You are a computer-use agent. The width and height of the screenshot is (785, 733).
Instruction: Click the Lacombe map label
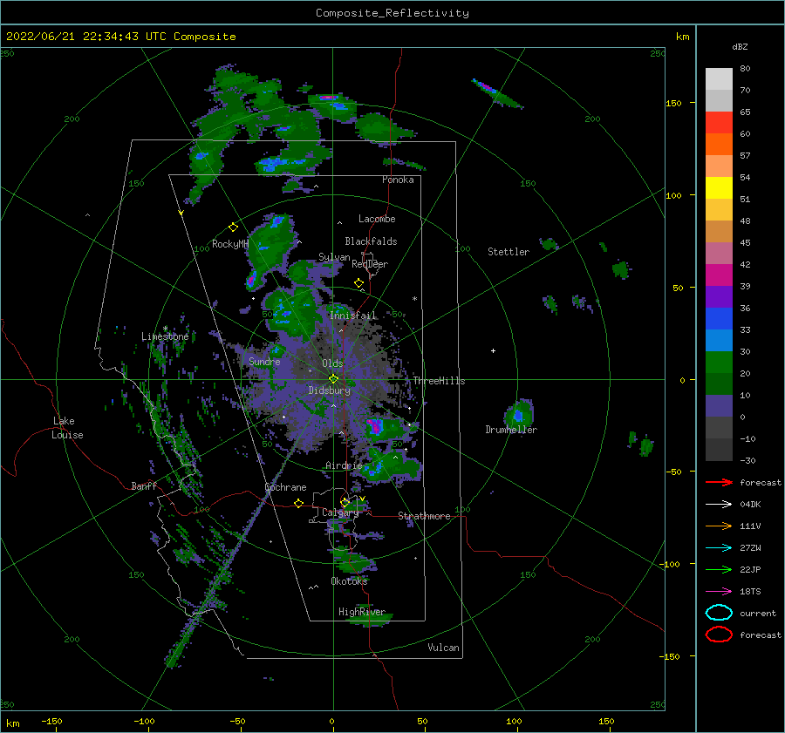tap(377, 219)
